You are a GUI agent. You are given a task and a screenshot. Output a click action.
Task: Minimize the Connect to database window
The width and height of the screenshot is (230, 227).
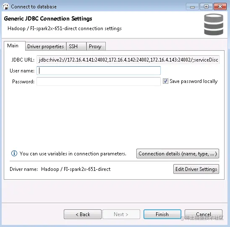[x=192, y=7]
